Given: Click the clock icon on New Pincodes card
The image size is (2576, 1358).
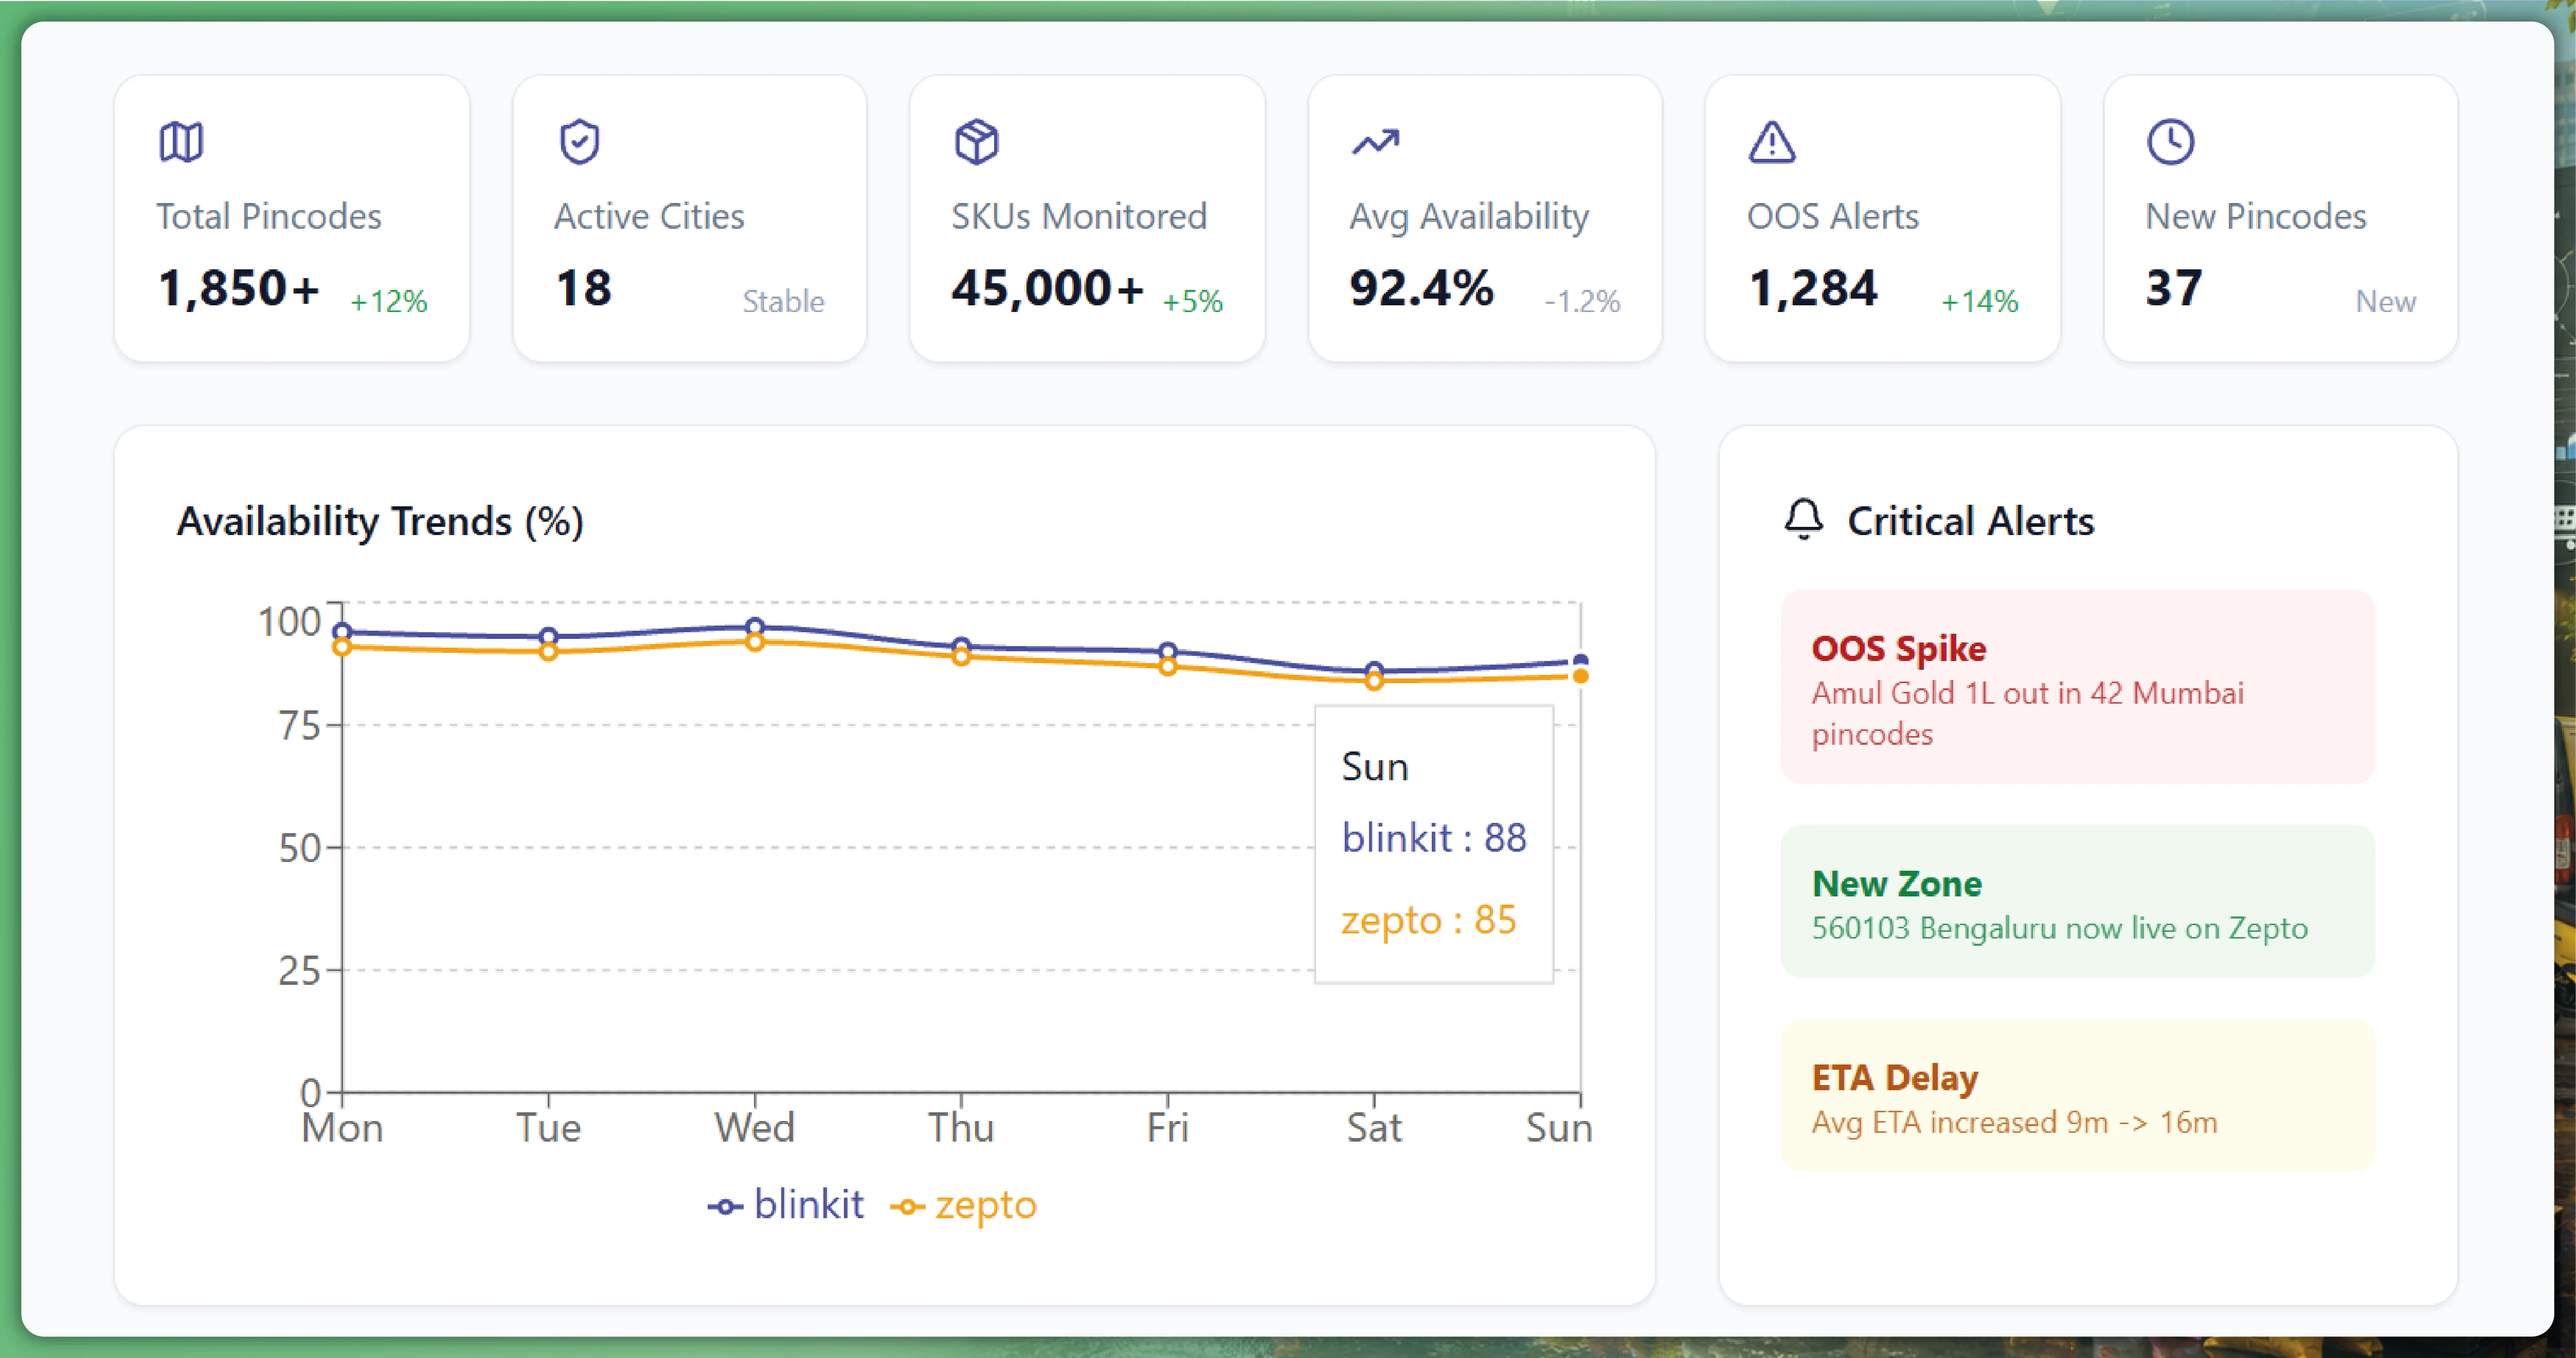Looking at the screenshot, I should [2170, 142].
